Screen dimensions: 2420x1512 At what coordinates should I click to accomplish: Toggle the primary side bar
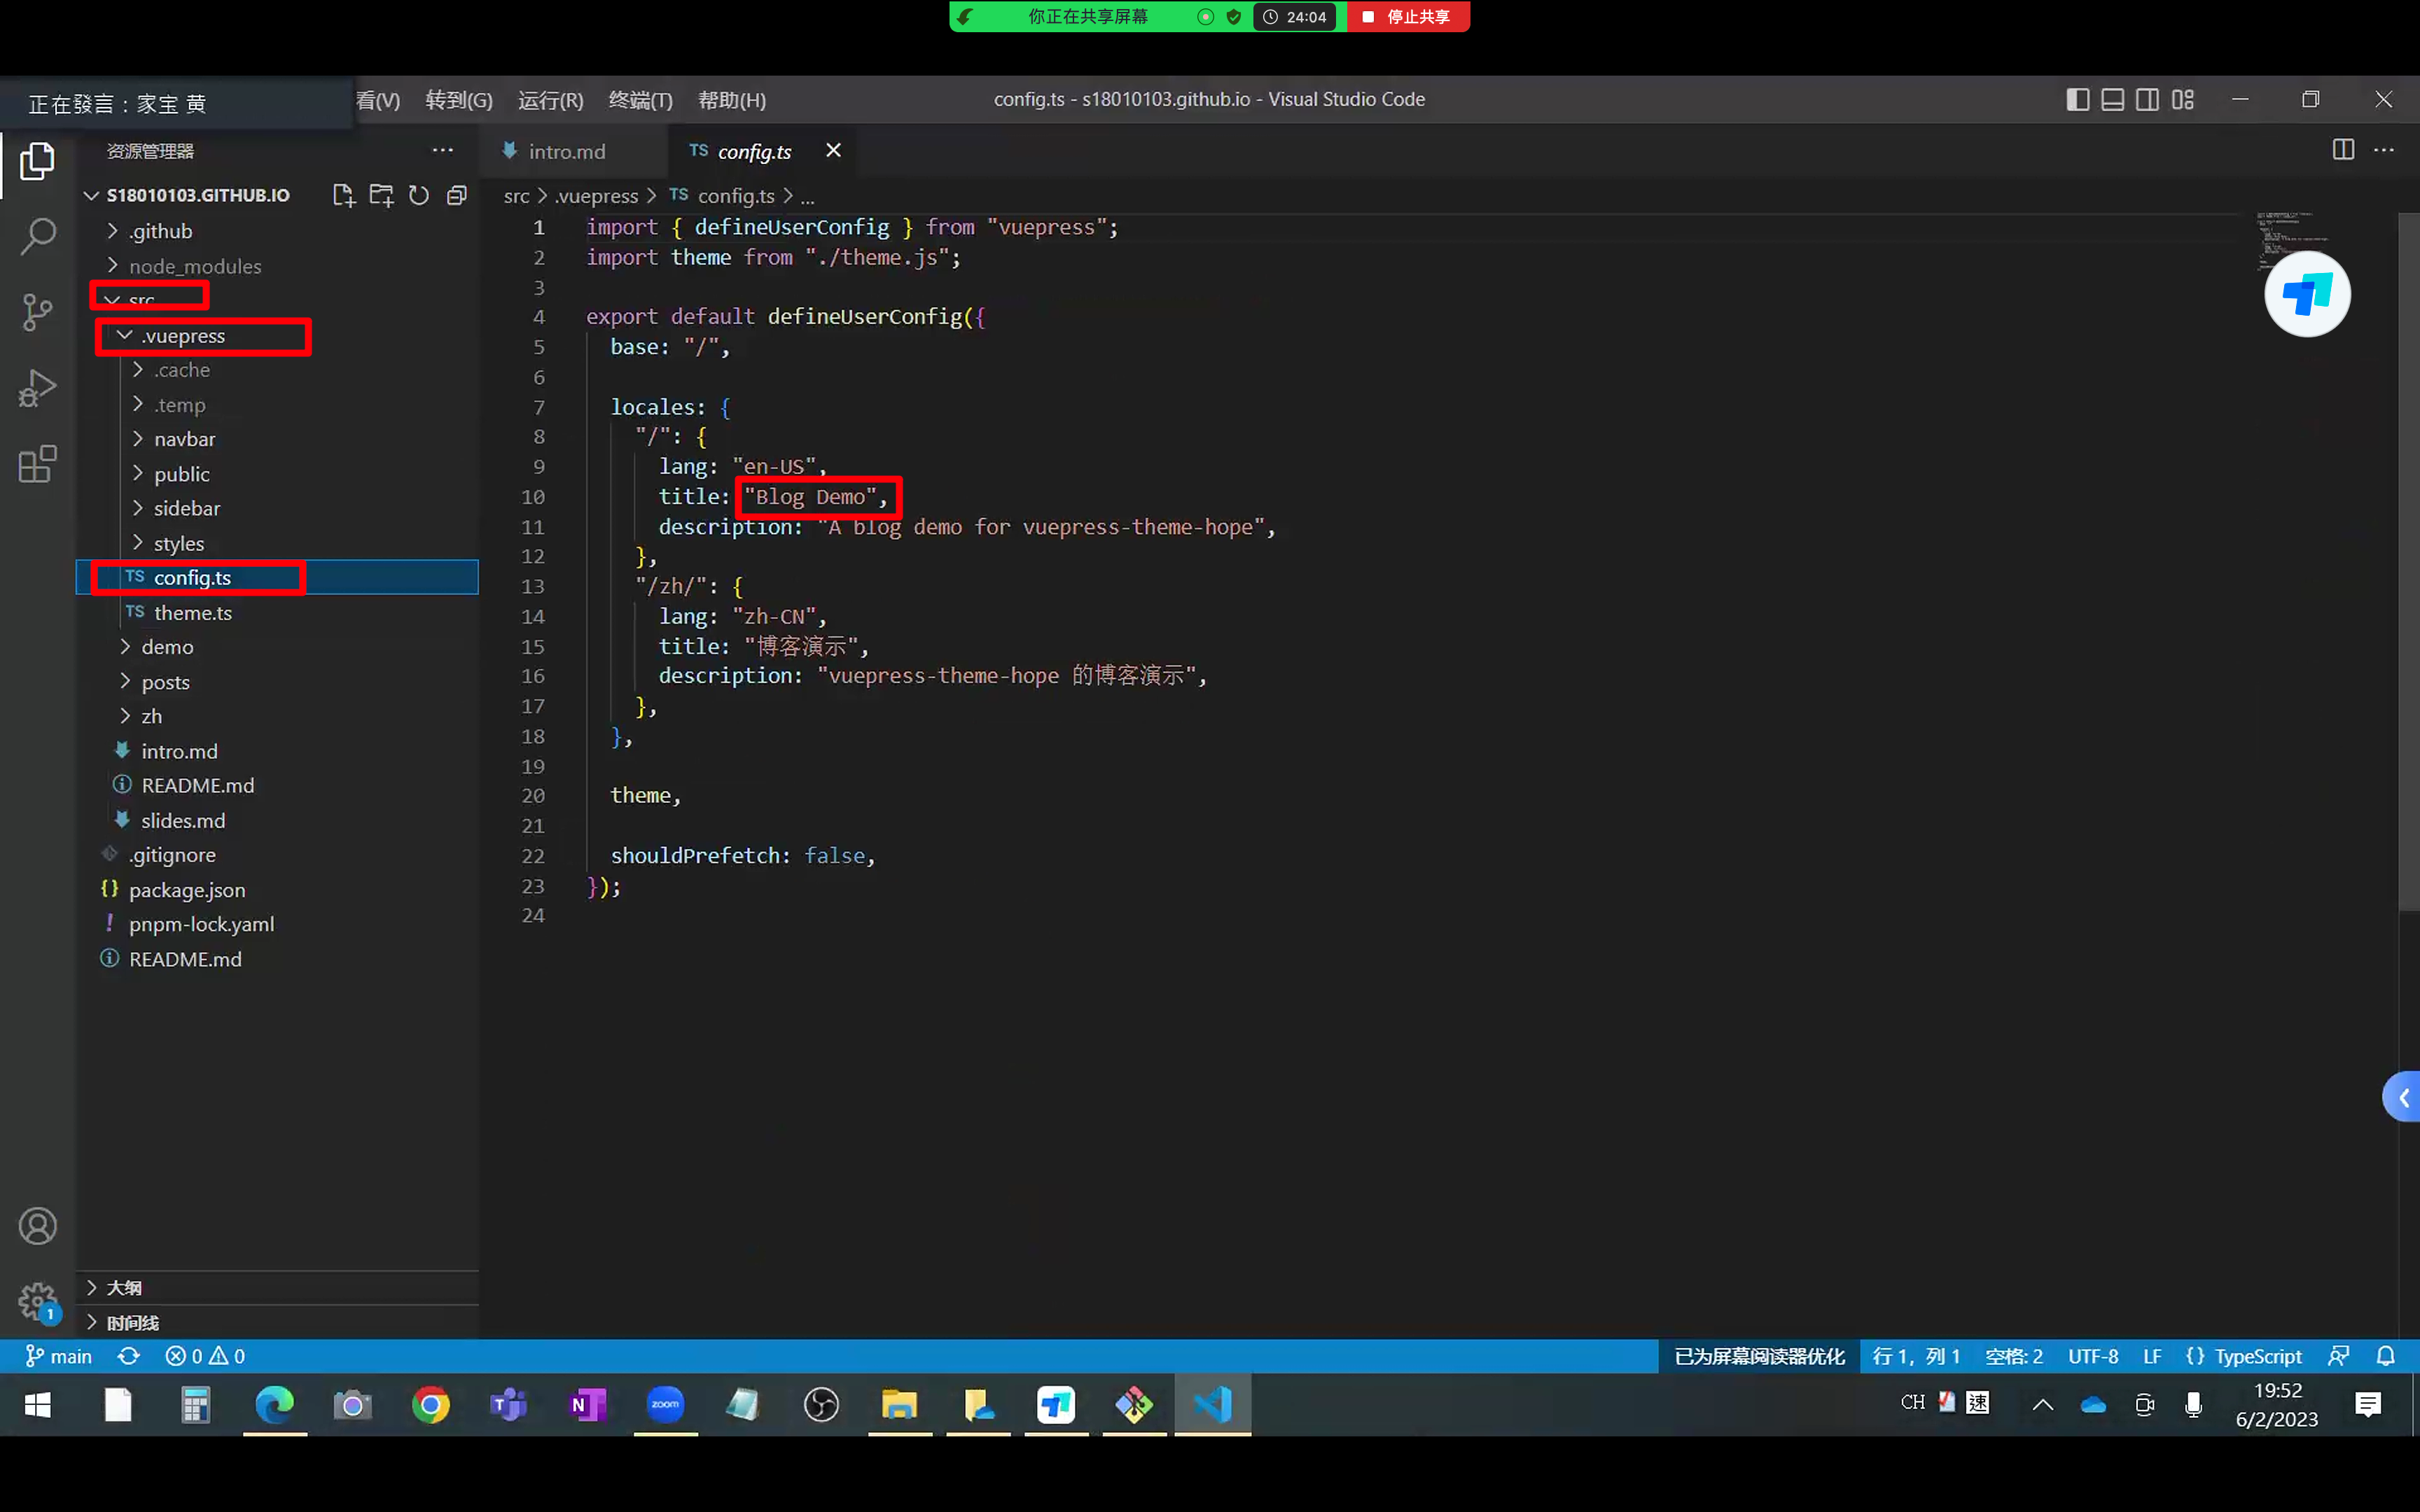[x=2077, y=99]
